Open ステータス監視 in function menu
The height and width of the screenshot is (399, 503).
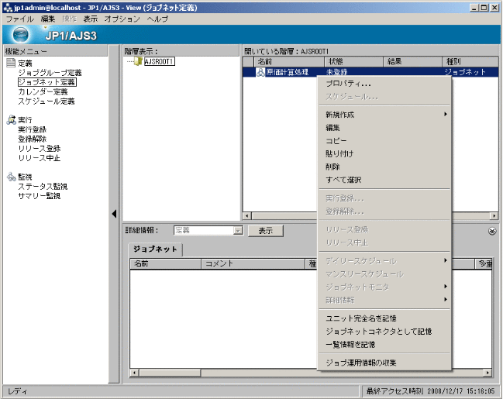(43, 187)
